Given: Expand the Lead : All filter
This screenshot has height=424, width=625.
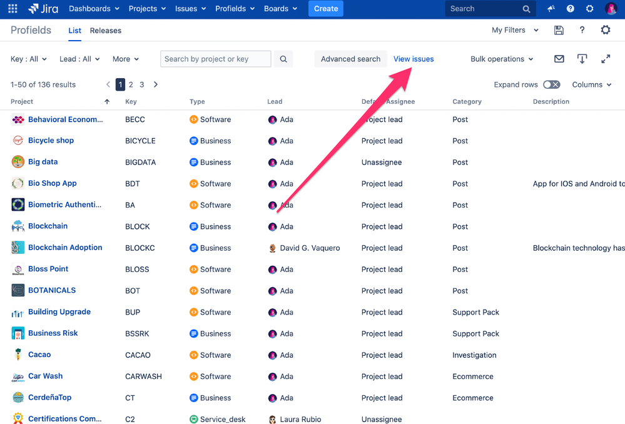Looking at the screenshot, I should click(79, 59).
